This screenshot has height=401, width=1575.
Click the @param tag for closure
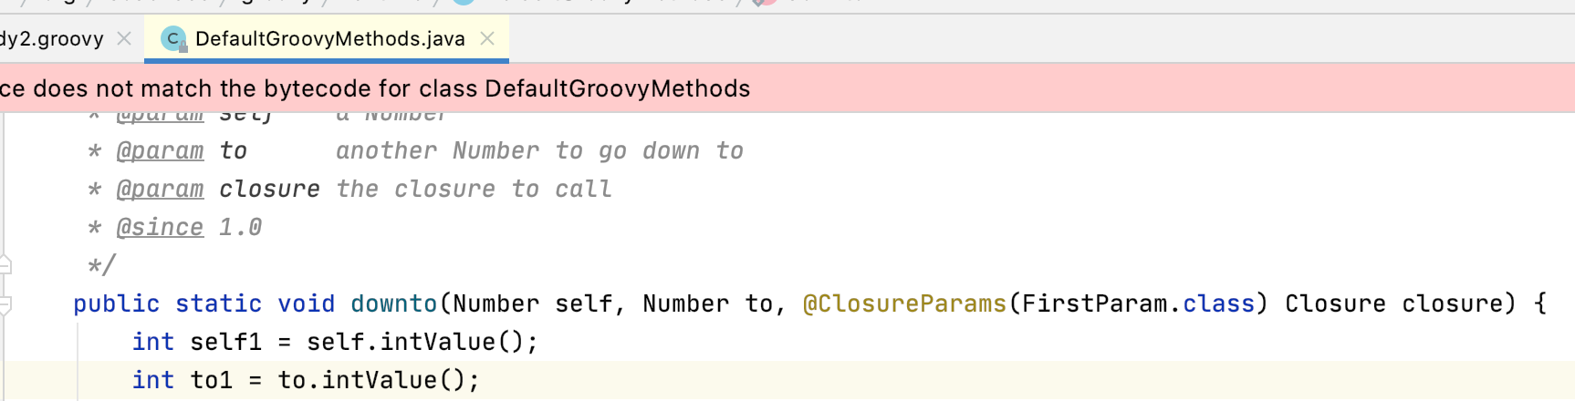(x=160, y=189)
